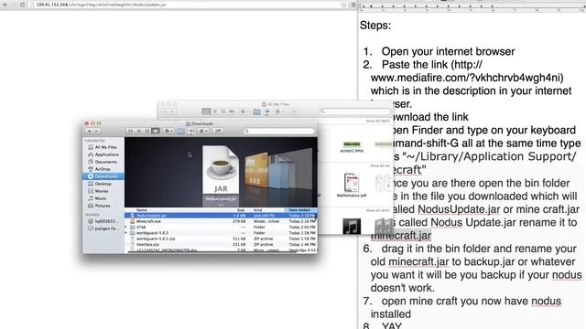
Task: Open the browser menu icon
Action: (x=353, y=5)
